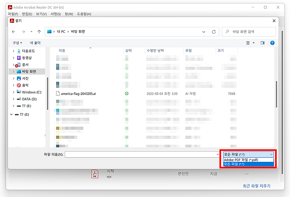Viewport: 290px width, 197px height.
Task: Click the 내 PC breadcrumb
Action: tap(61, 32)
